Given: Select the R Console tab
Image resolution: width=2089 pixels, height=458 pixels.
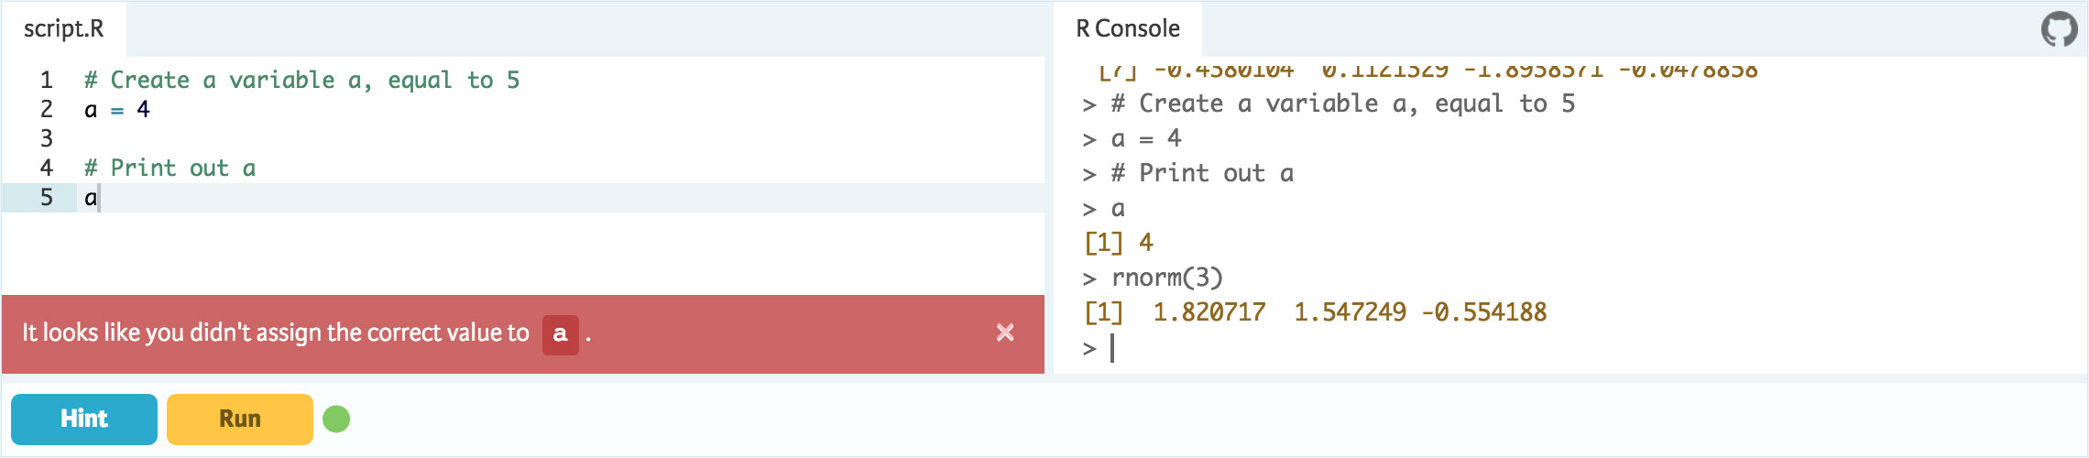Looking at the screenshot, I should click(x=1127, y=29).
